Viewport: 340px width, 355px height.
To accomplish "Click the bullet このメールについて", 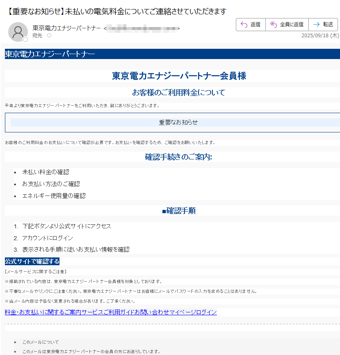I will point(41,342).
